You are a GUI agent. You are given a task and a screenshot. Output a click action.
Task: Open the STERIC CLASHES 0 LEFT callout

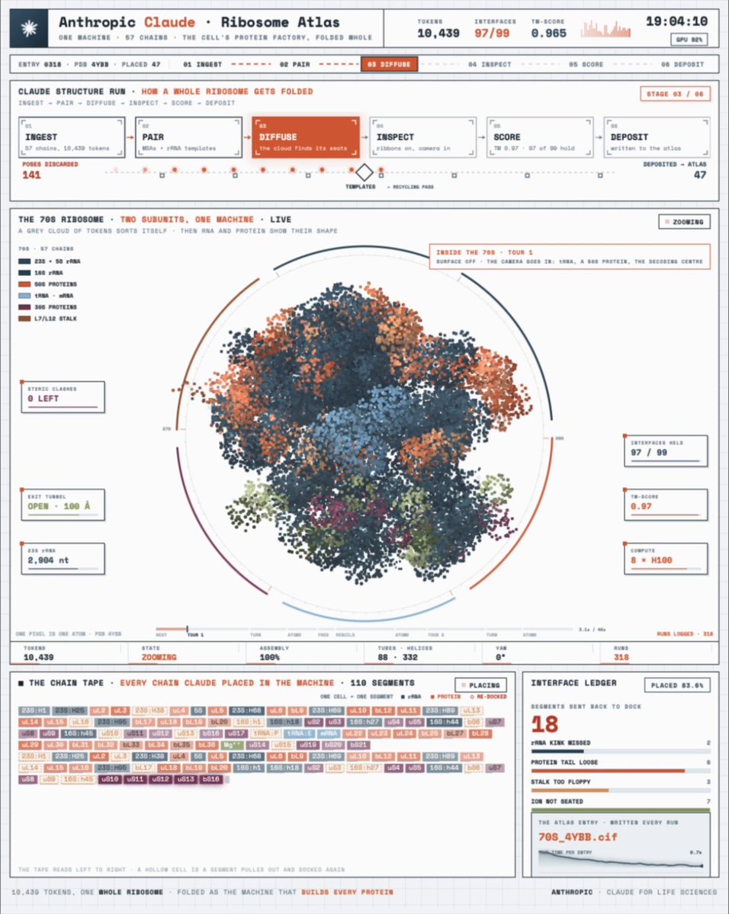[63, 397]
